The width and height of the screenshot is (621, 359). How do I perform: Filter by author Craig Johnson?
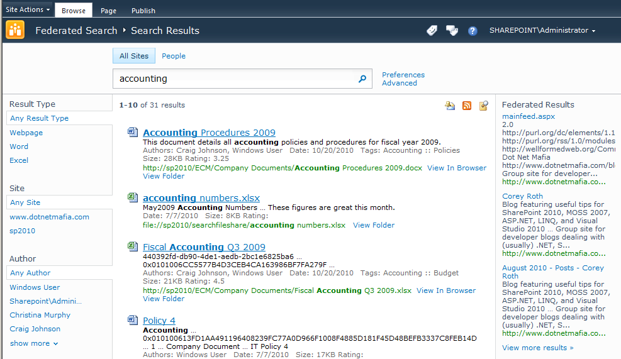[35, 329]
